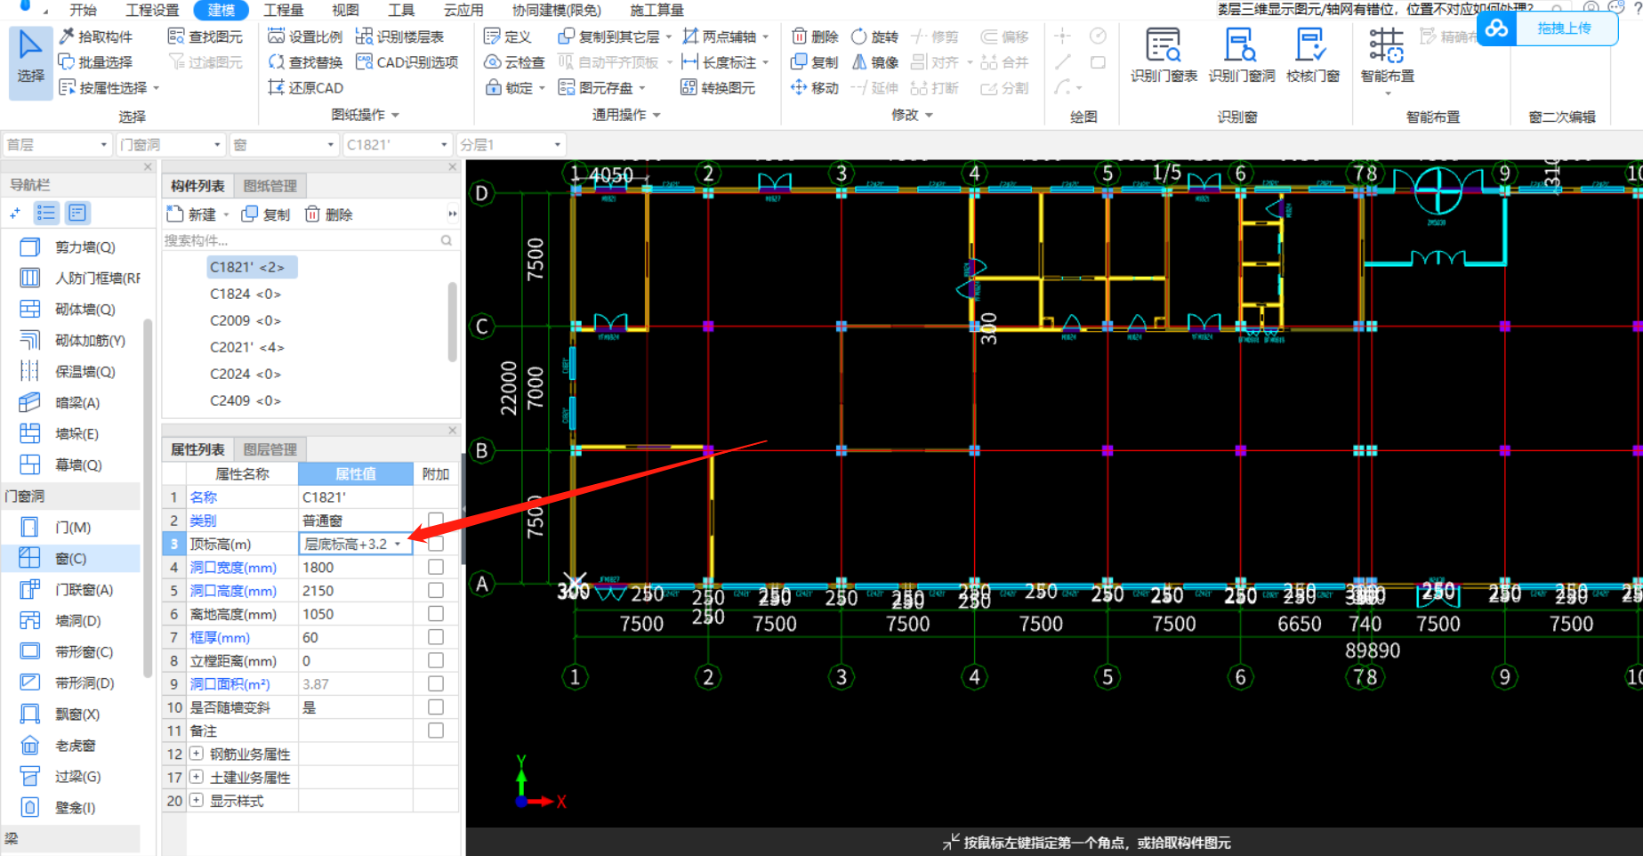This screenshot has width=1643, height=856.
Task: Toggle 附加 checkbox for 洞口宽度 row
Action: click(436, 567)
